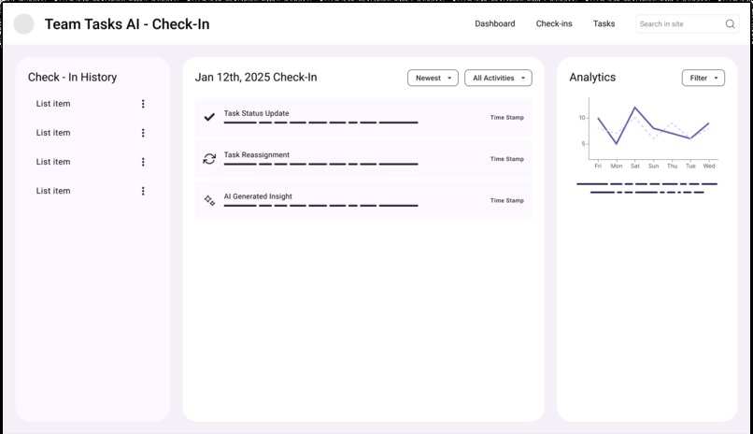Click the Sat peak on the analytics chart
Image resolution: width=753 pixels, height=434 pixels.
point(635,108)
